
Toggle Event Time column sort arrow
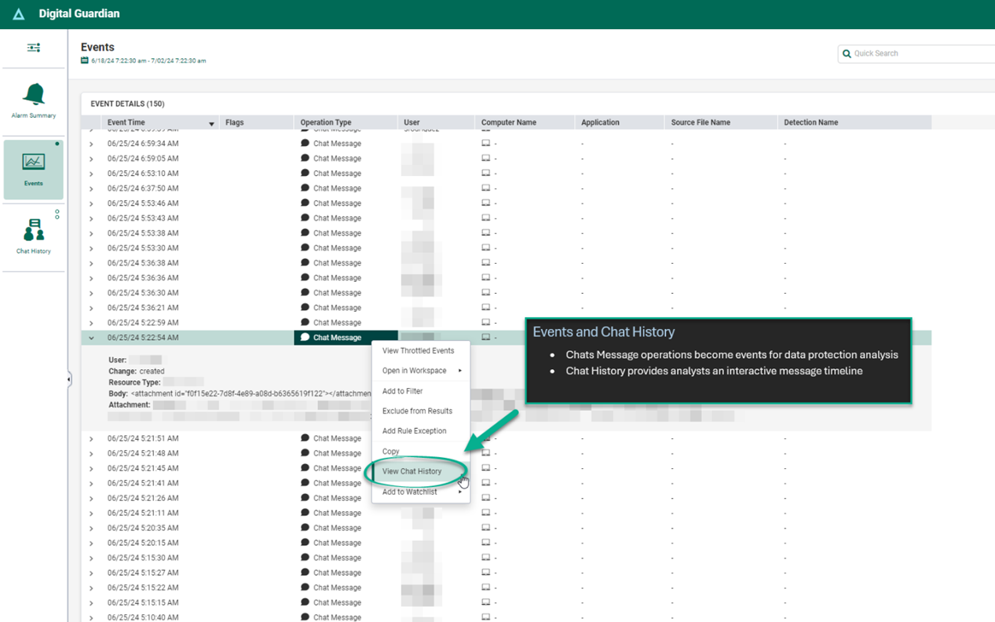tap(211, 124)
